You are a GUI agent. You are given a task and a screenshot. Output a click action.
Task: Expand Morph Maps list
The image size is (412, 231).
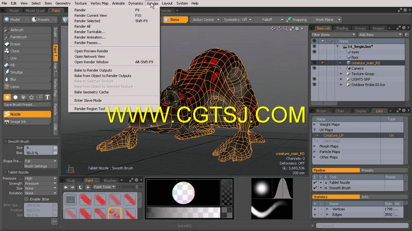(x=315, y=146)
